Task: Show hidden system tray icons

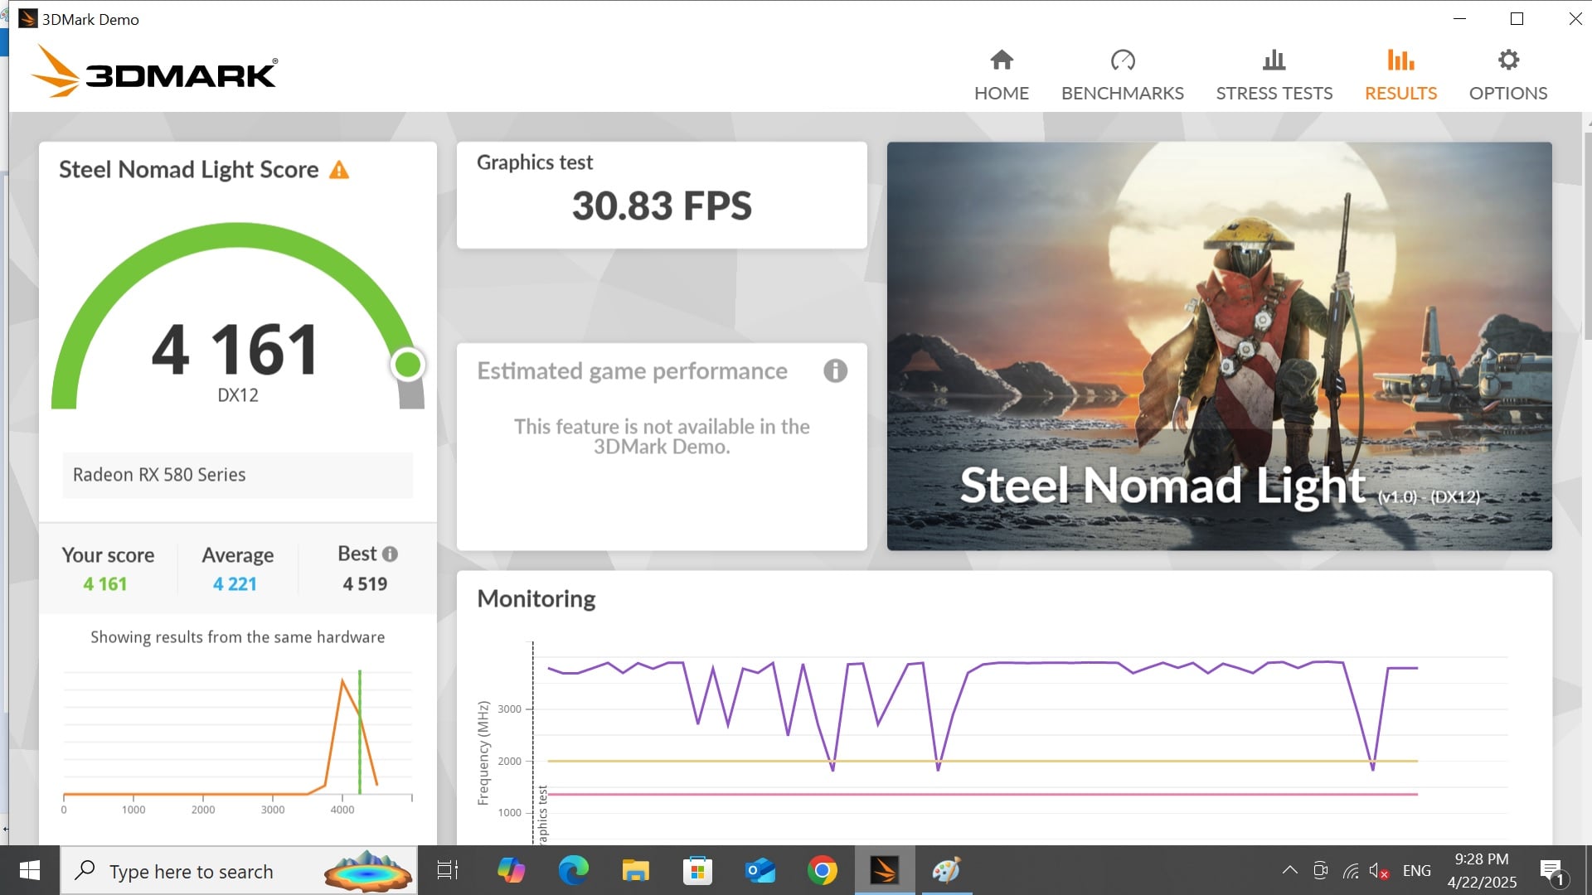Action: click(1289, 870)
